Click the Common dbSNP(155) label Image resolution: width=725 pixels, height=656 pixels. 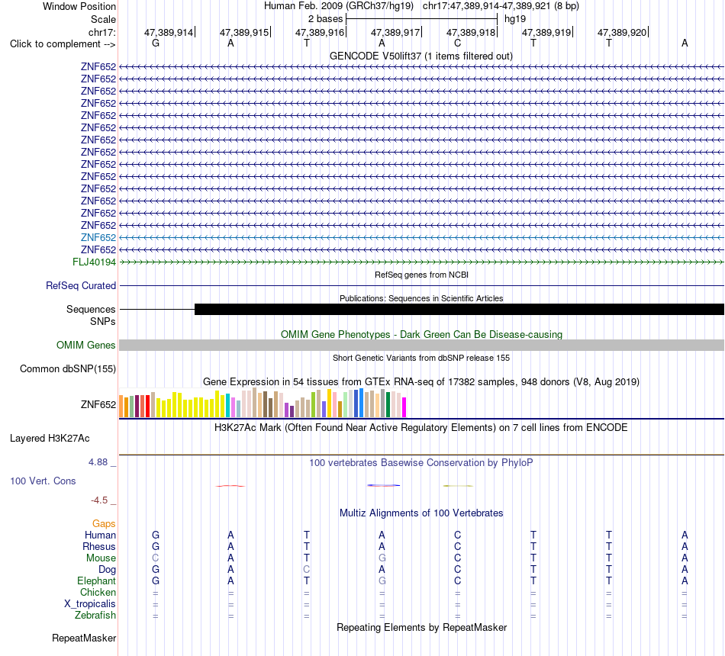tap(68, 369)
